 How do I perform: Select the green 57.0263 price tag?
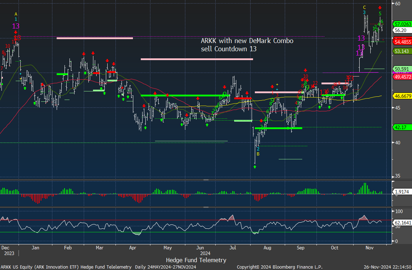[x=402, y=24]
